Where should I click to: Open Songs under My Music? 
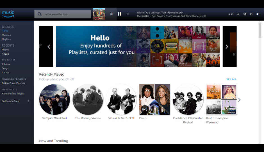(x=5, y=68)
